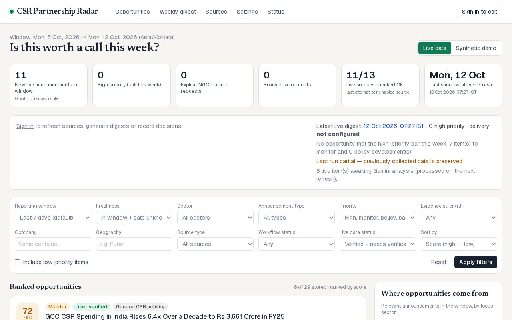
Task: Switch to Live data mode
Action: pyautogui.click(x=435, y=48)
